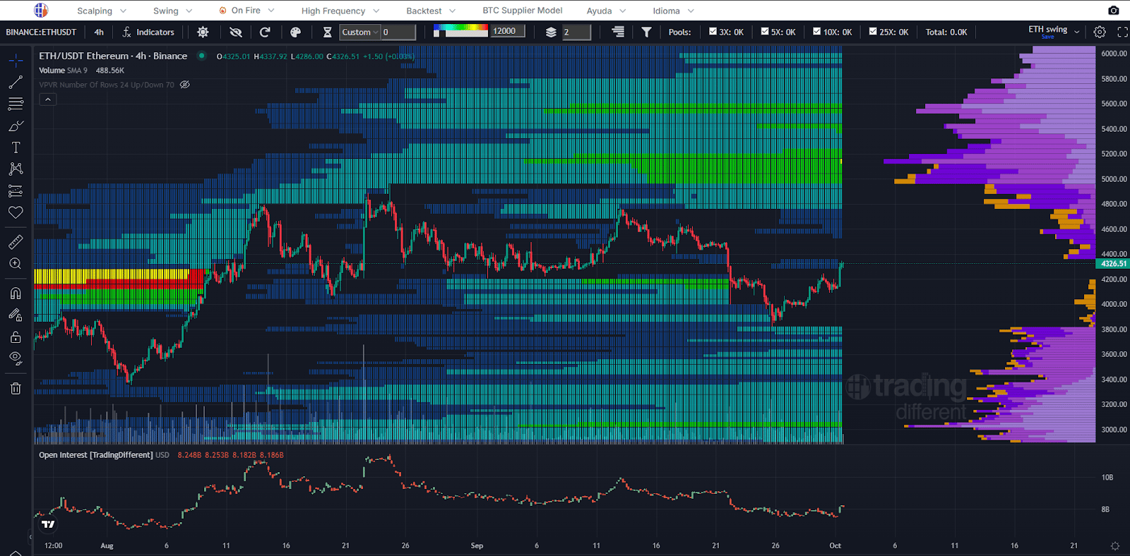The width and height of the screenshot is (1130, 556).
Task: Save the ETH swing layout
Action: click(1048, 37)
